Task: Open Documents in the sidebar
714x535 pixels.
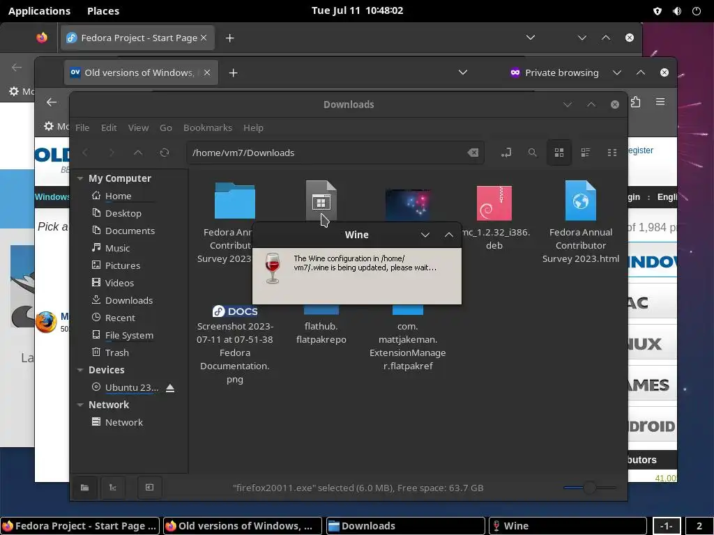Action: (130, 231)
